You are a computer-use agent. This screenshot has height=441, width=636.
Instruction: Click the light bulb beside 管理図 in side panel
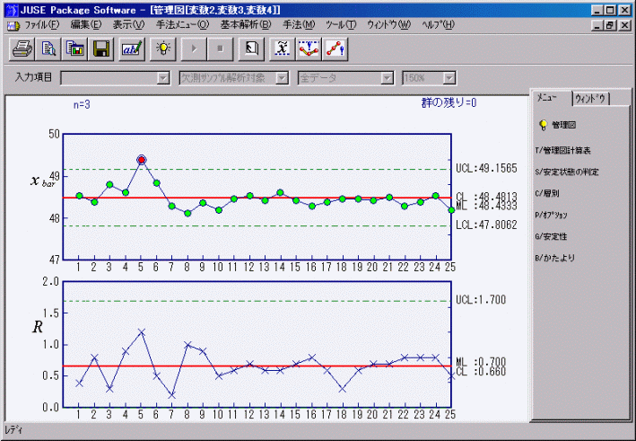coord(543,125)
